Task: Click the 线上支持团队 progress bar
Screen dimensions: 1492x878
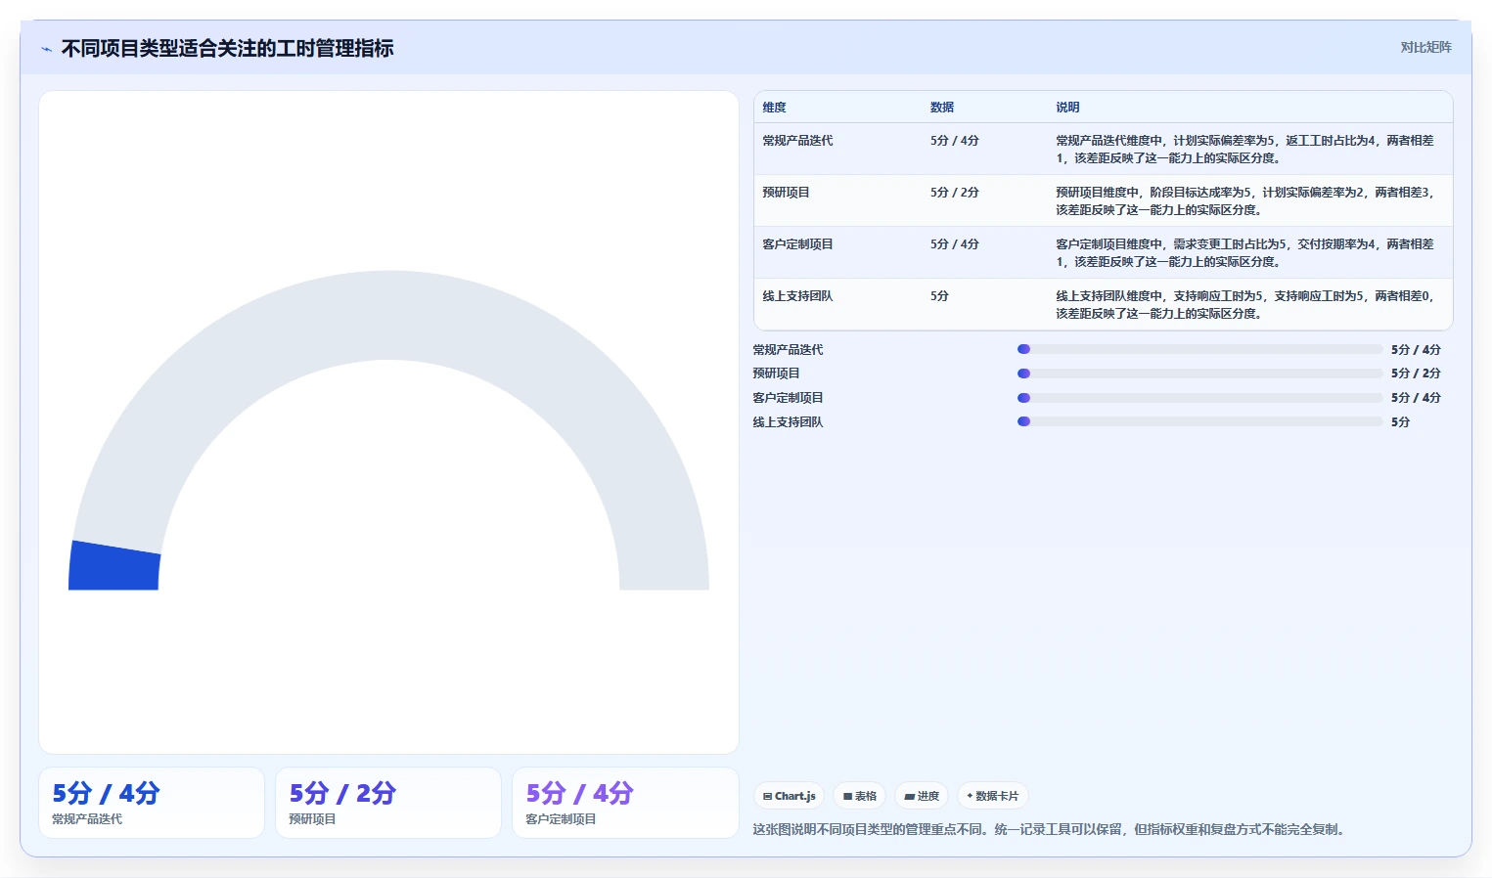Action: [1199, 421]
